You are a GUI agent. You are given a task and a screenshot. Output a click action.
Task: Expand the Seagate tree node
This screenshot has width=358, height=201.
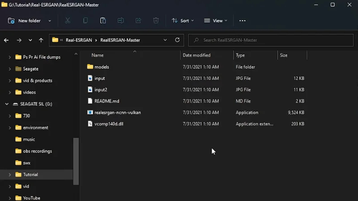(9, 69)
